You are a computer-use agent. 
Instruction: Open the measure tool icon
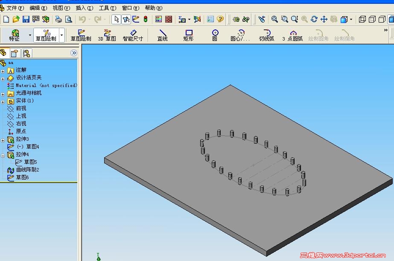(182, 19)
